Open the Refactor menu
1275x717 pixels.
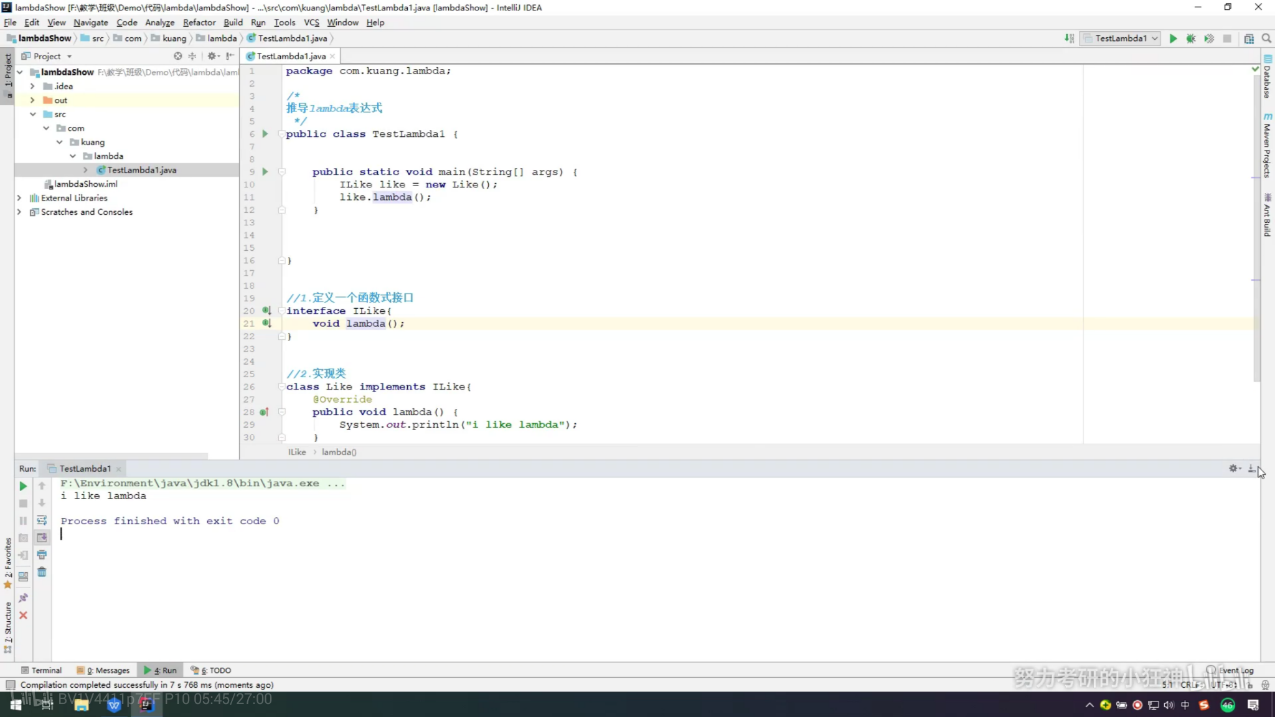pos(199,22)
